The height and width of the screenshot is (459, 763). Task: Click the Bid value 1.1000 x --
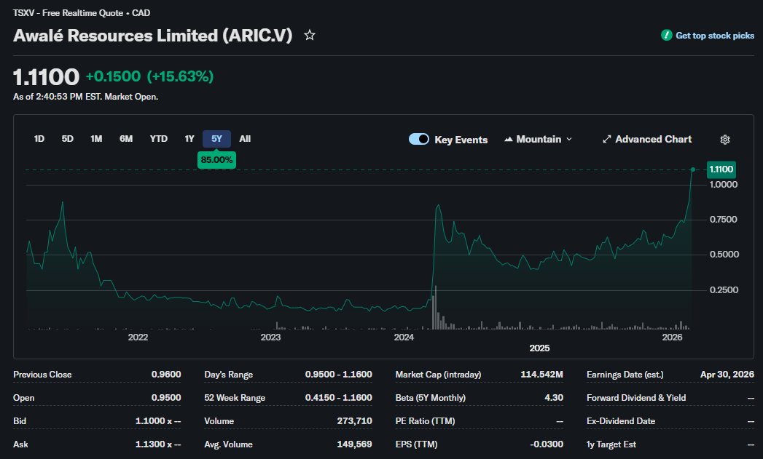click(158, 421)
